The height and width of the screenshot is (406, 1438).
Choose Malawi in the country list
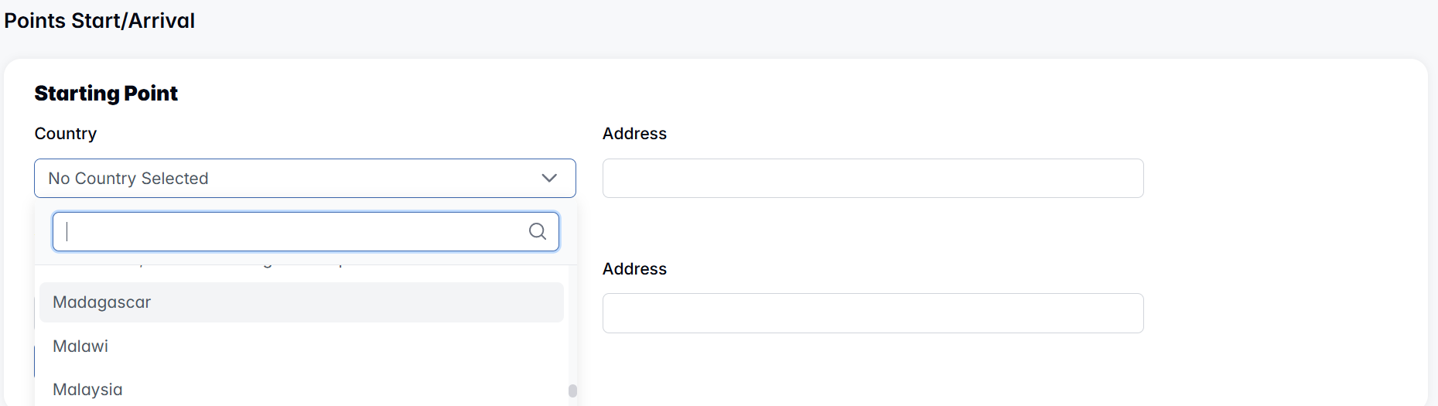point(80,346)
